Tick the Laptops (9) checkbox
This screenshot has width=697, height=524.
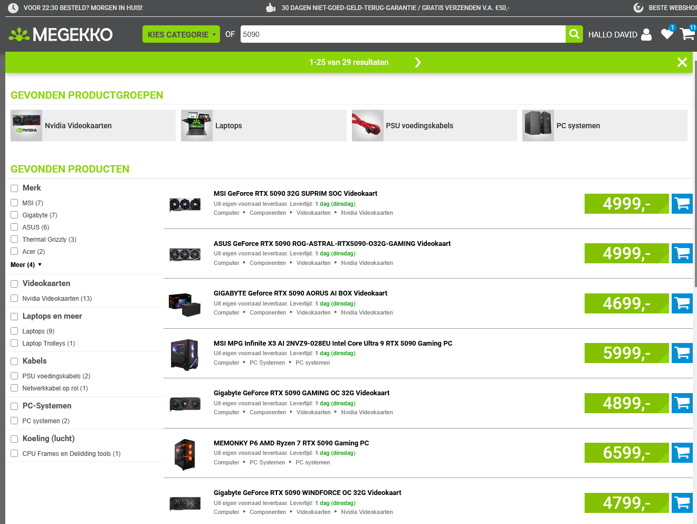tap(14, 331)
